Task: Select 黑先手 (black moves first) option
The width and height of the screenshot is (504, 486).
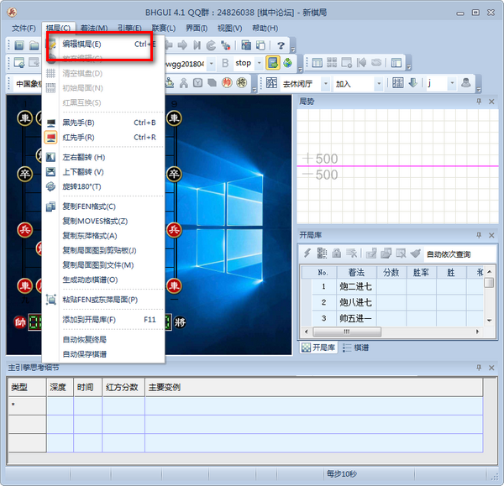Action: [78, 123]
